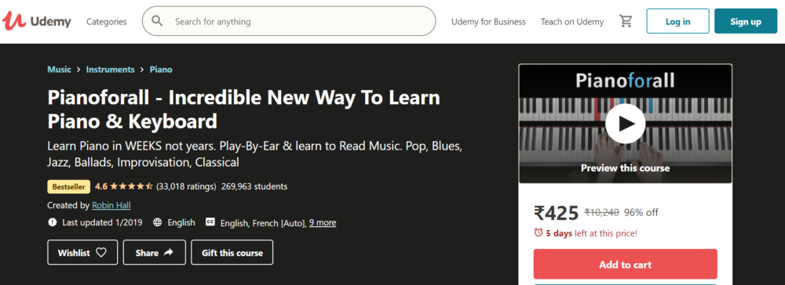Image resolution: width=785 pixels, height=285 pixels.
Task: Click the Log in button
Action: (677, 21)
